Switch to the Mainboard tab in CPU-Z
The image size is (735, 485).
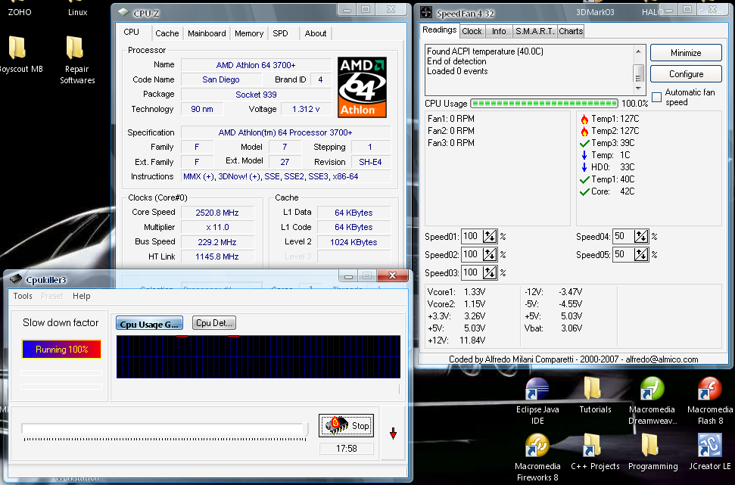click(x=207, y=33)
